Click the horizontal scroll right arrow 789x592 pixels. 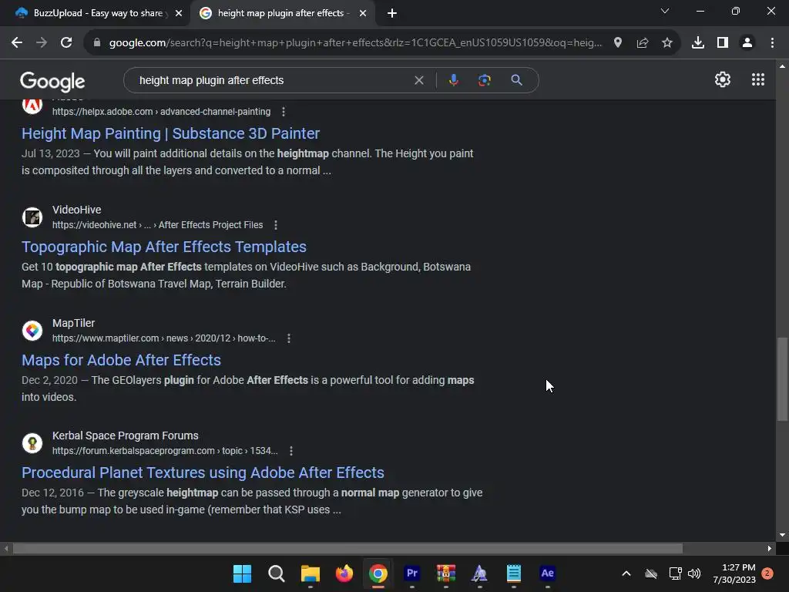(x=770, y=548)
